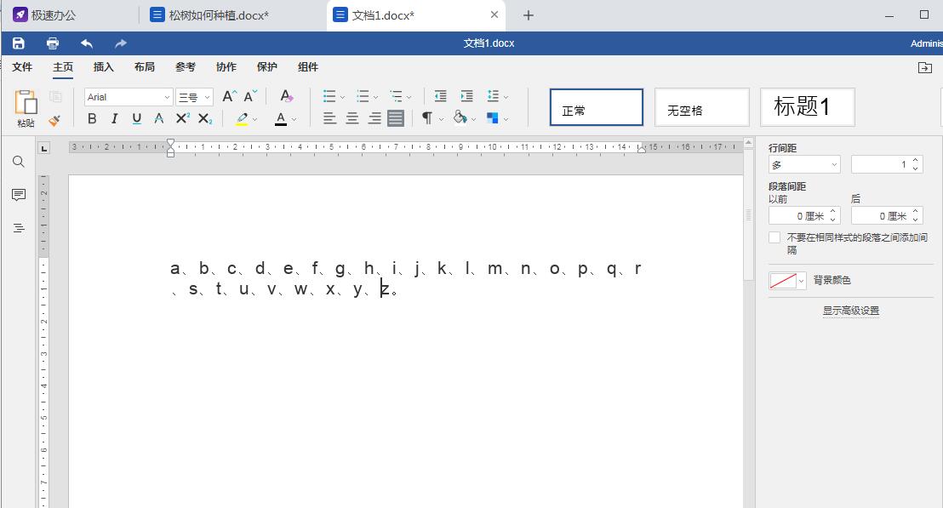Click the copy icon beside paste

click(55, 97)
